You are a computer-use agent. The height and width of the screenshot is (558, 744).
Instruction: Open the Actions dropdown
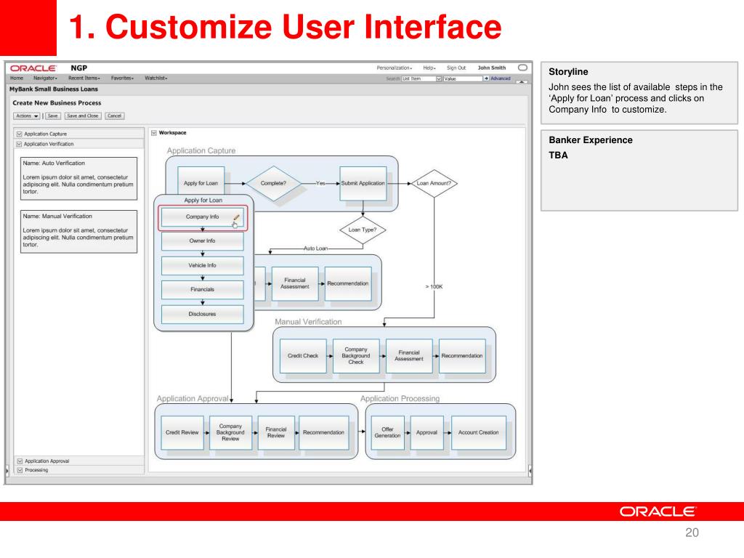(26, 116)
